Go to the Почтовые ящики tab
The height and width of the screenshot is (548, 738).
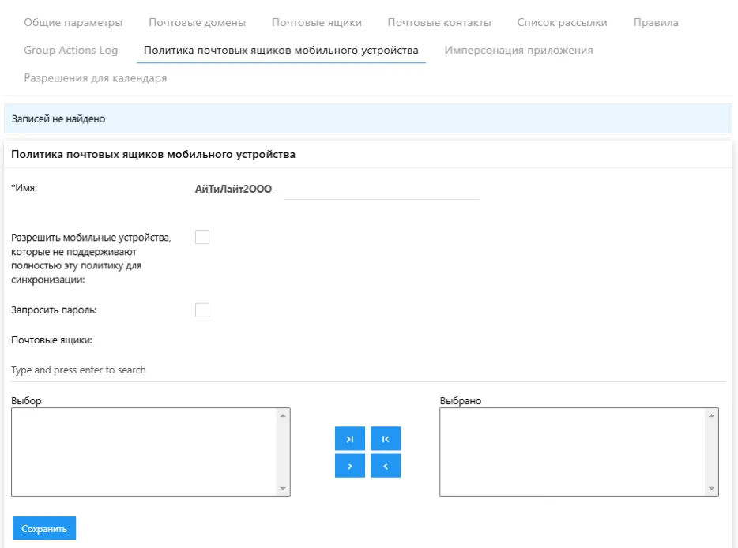pyautogui.click(x=316, y=22)
